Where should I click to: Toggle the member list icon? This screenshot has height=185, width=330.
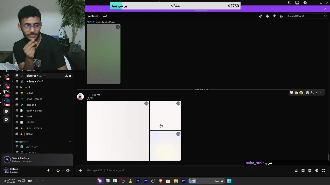point(281,16)
